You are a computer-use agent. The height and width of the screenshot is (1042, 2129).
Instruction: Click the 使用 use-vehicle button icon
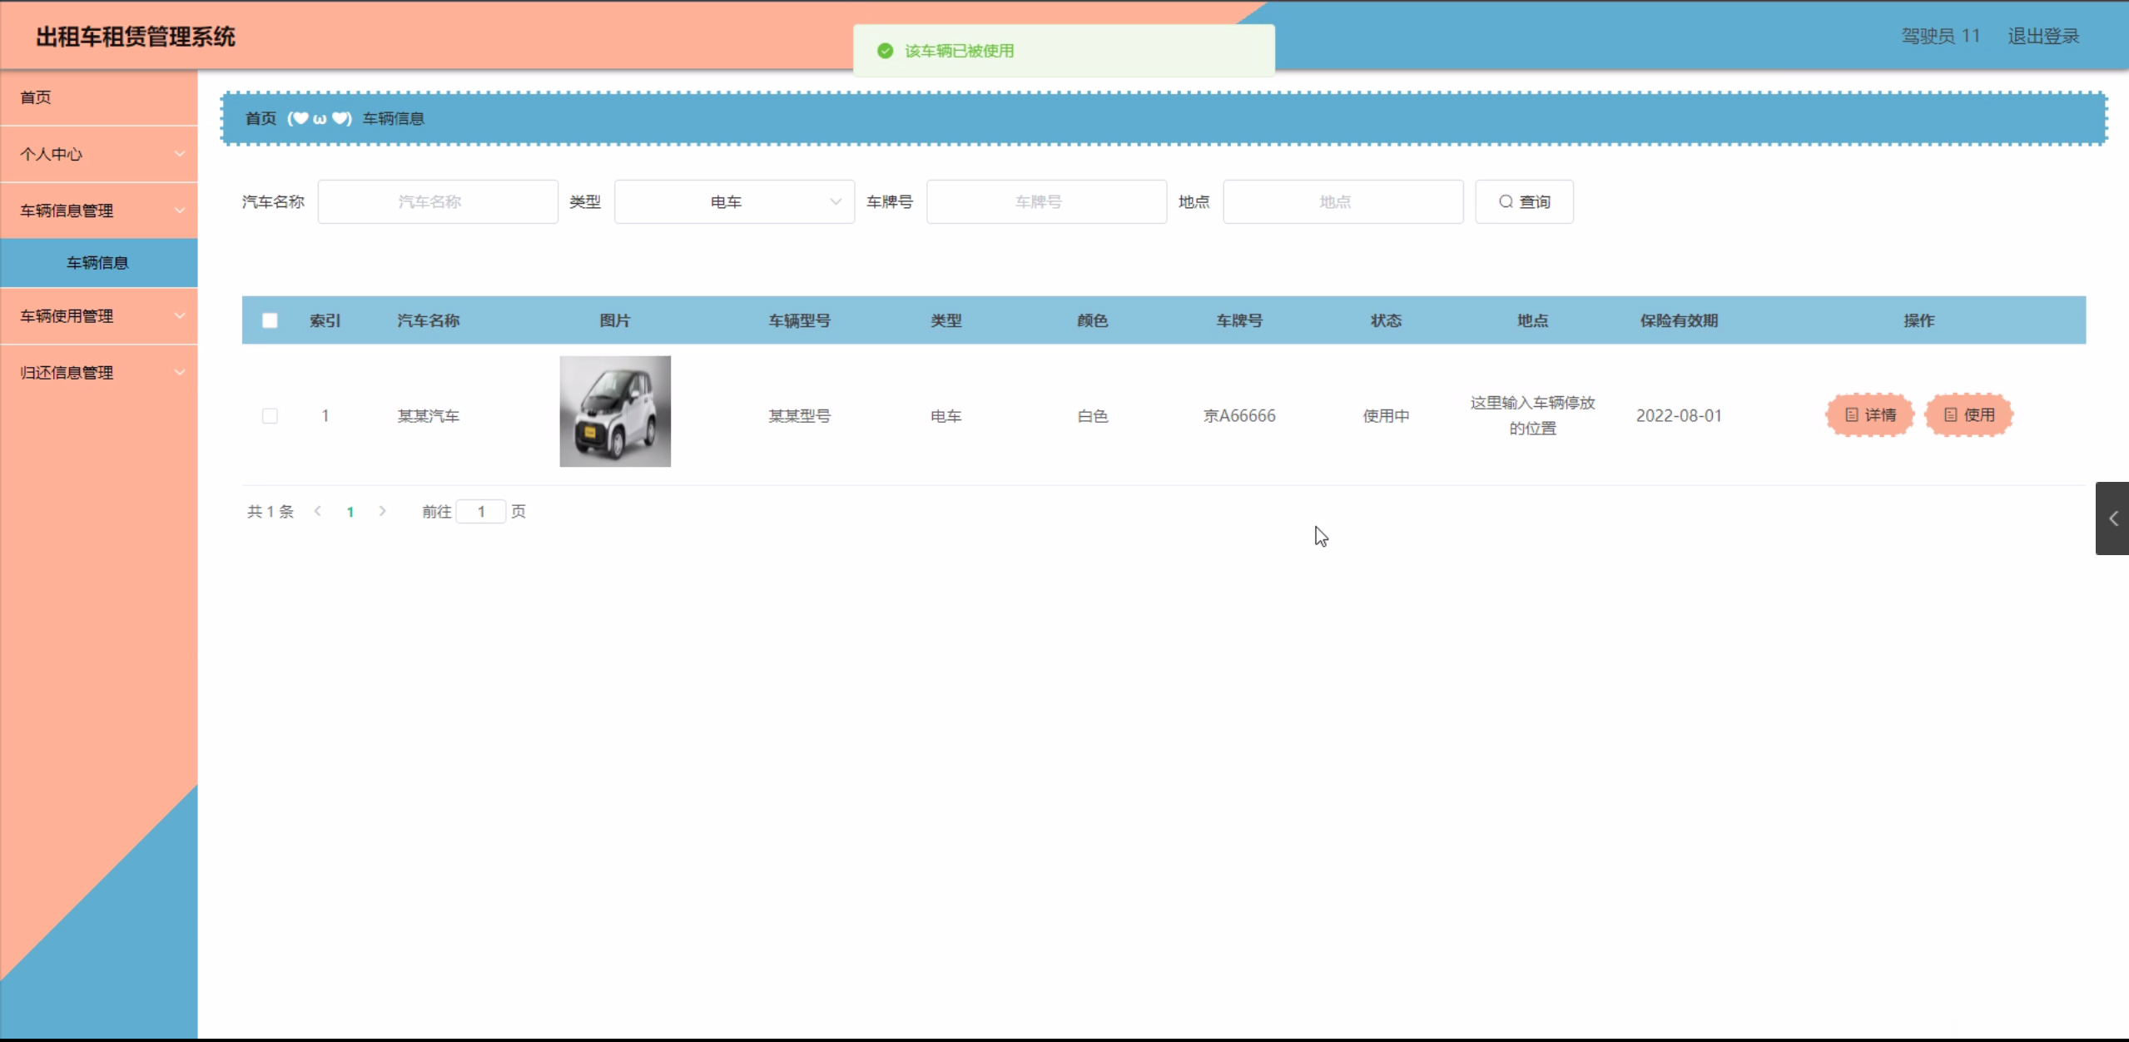pos(1951,414)
